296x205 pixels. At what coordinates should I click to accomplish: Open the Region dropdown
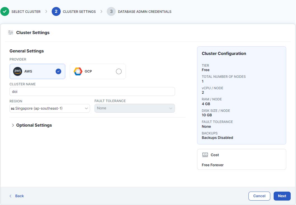coord(50,108)
